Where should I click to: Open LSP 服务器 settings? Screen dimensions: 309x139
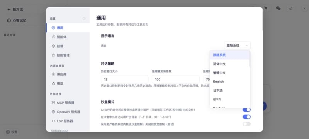(x=68, y=121)
